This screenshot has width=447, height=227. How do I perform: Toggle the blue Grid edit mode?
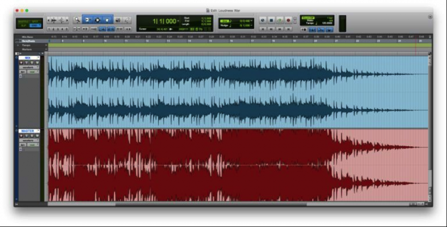click(35, 26)
